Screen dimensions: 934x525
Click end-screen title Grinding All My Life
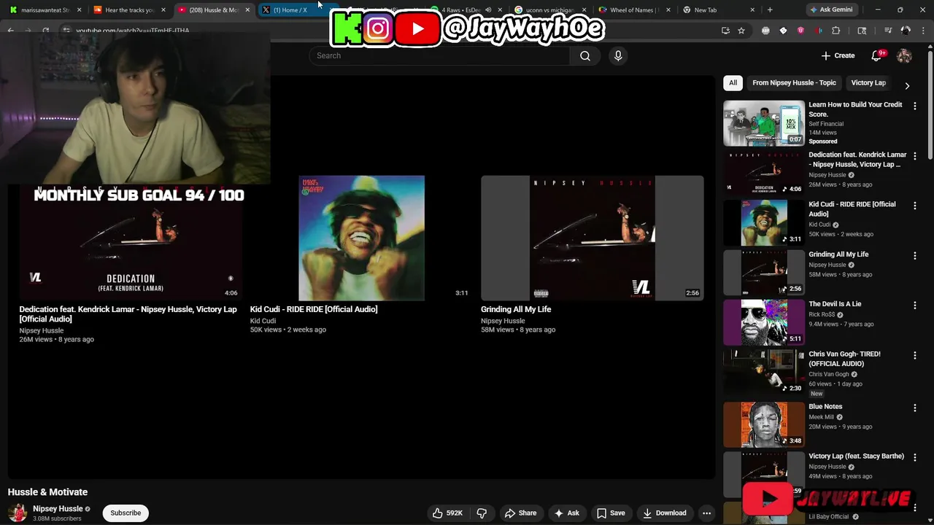click(x=516, y=309)
